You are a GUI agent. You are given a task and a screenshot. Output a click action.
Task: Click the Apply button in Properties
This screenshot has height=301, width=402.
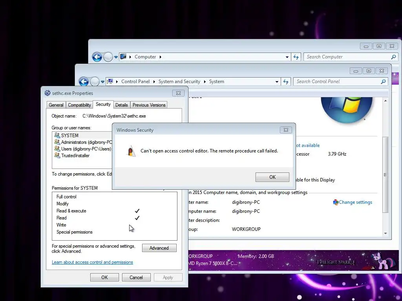[168, 277]
